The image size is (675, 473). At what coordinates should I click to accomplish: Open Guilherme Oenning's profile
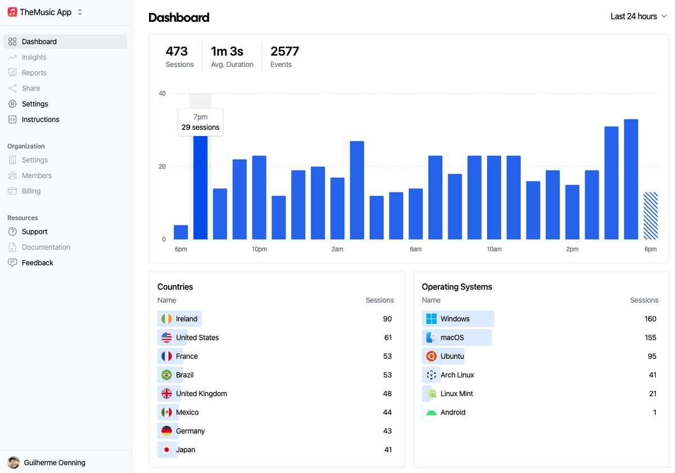pyautogui.click(x=54, y=462)
